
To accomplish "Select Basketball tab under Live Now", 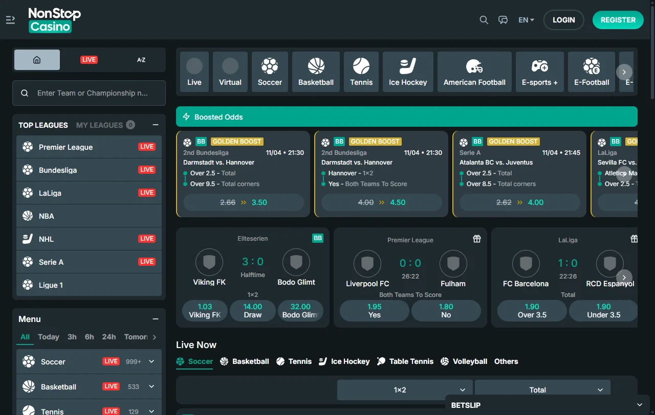I will [245, 361].
